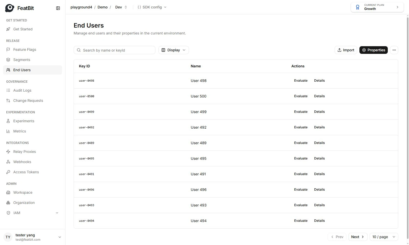Click the Webhooks icon
The image size is (409, 245).
tap(8, 162)
